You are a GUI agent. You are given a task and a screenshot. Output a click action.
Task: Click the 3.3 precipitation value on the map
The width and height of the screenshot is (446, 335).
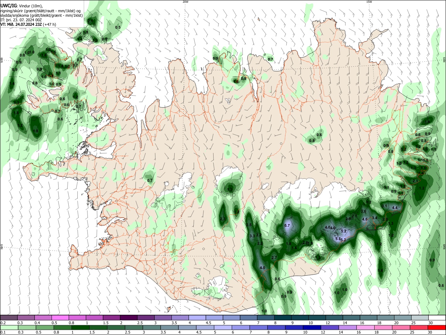click(x=252, y=236)
